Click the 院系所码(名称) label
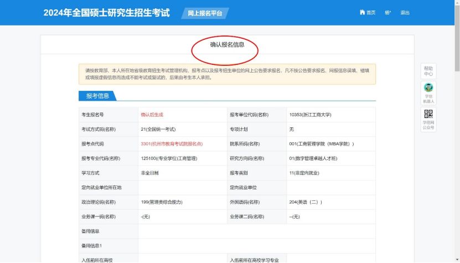The height and width of the screenshot is (263, 460). tap(245, 144)
